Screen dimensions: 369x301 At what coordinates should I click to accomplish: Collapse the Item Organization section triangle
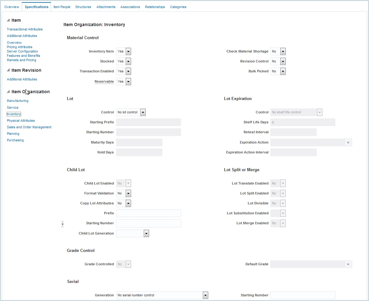[x=8, y=92]
